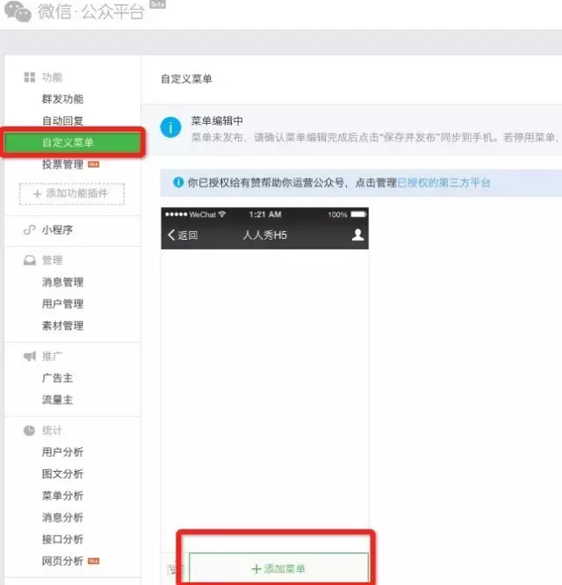Click the blue info icon beside 菜单编辑中
Image resolution: width=562 pixels, height=585 pixels.
(x=171, y=127)
